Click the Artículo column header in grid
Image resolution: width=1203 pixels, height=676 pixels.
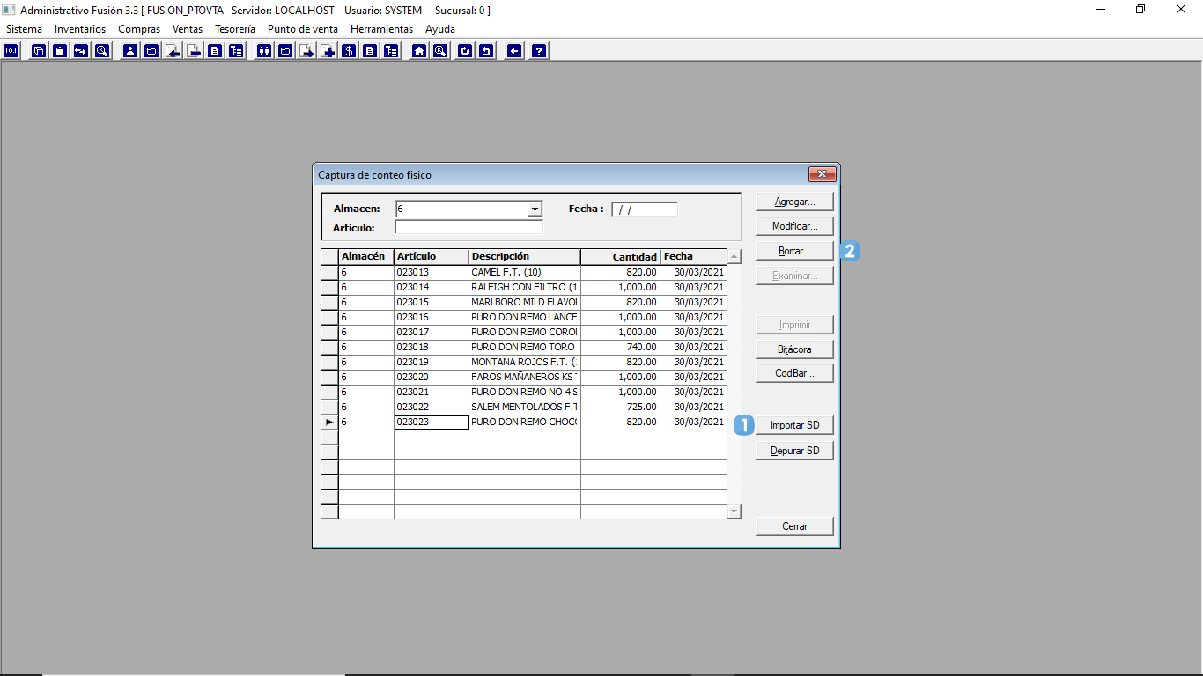[432, 256]
